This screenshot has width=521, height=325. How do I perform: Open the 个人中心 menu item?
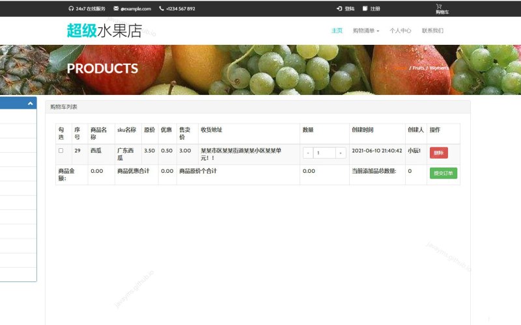[401, 31]
